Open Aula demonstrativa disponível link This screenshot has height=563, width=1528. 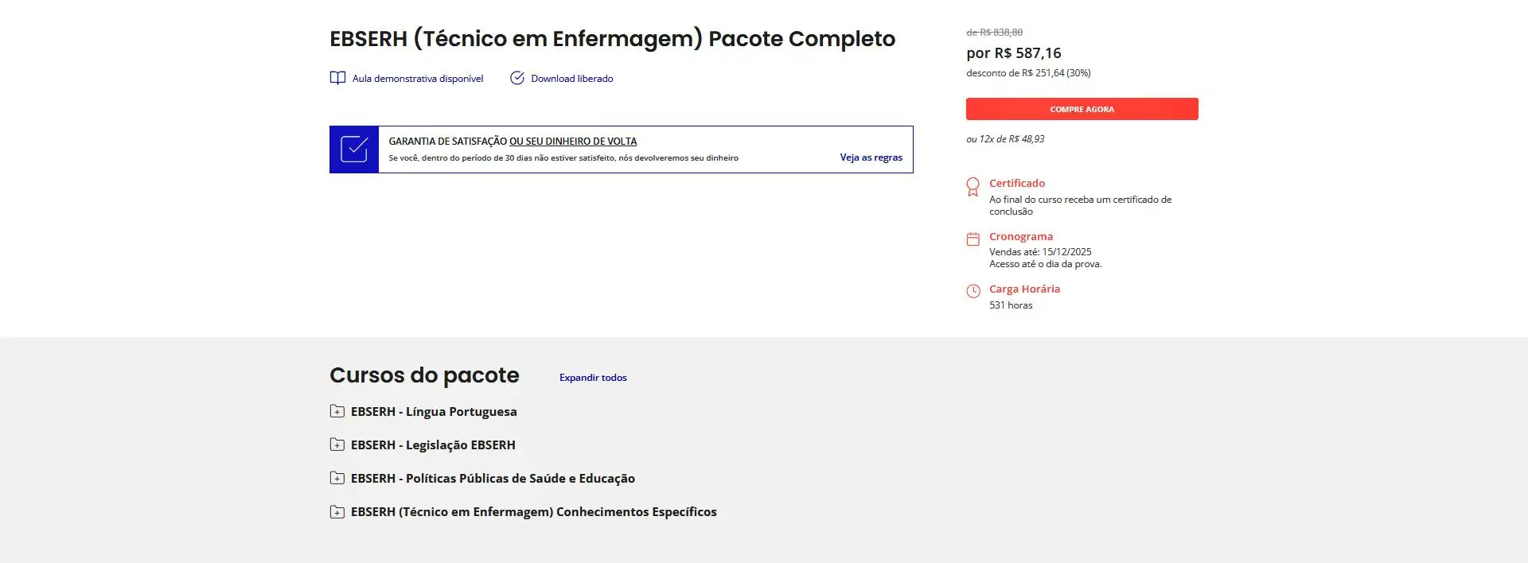pyautogui.click(x=417, y=79)
